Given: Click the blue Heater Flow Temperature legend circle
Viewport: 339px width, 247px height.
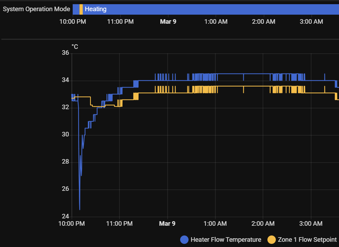Looking at the screenshot, I should pyautogui.click(x=184, y=240).
